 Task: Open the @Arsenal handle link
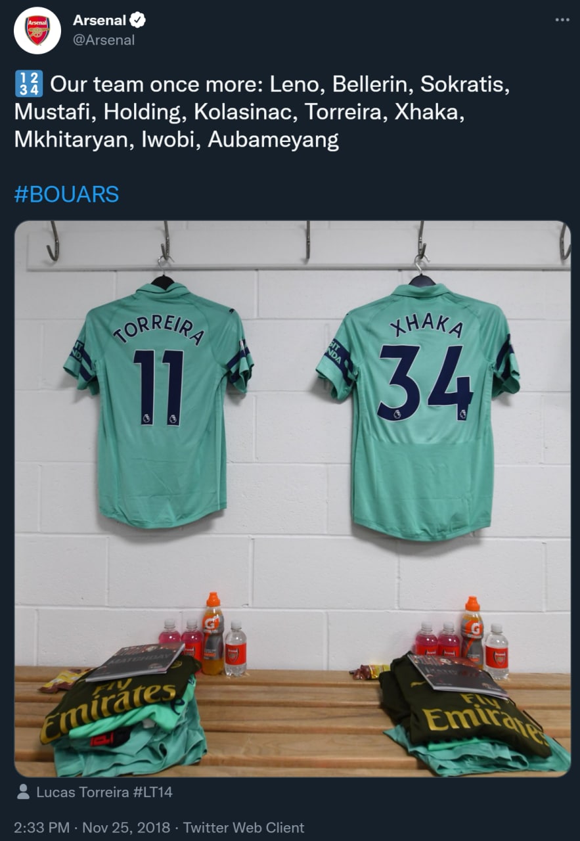(104, 40)
